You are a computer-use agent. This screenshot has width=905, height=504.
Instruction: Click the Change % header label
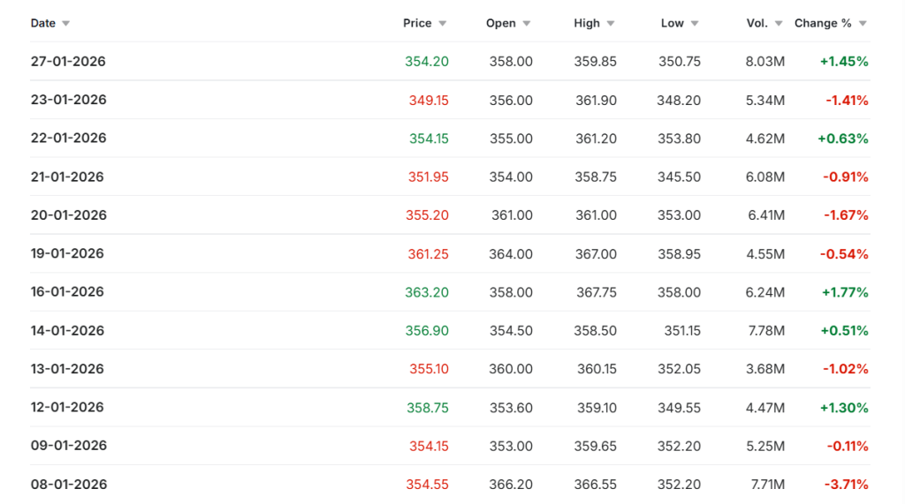coord(823,23)
